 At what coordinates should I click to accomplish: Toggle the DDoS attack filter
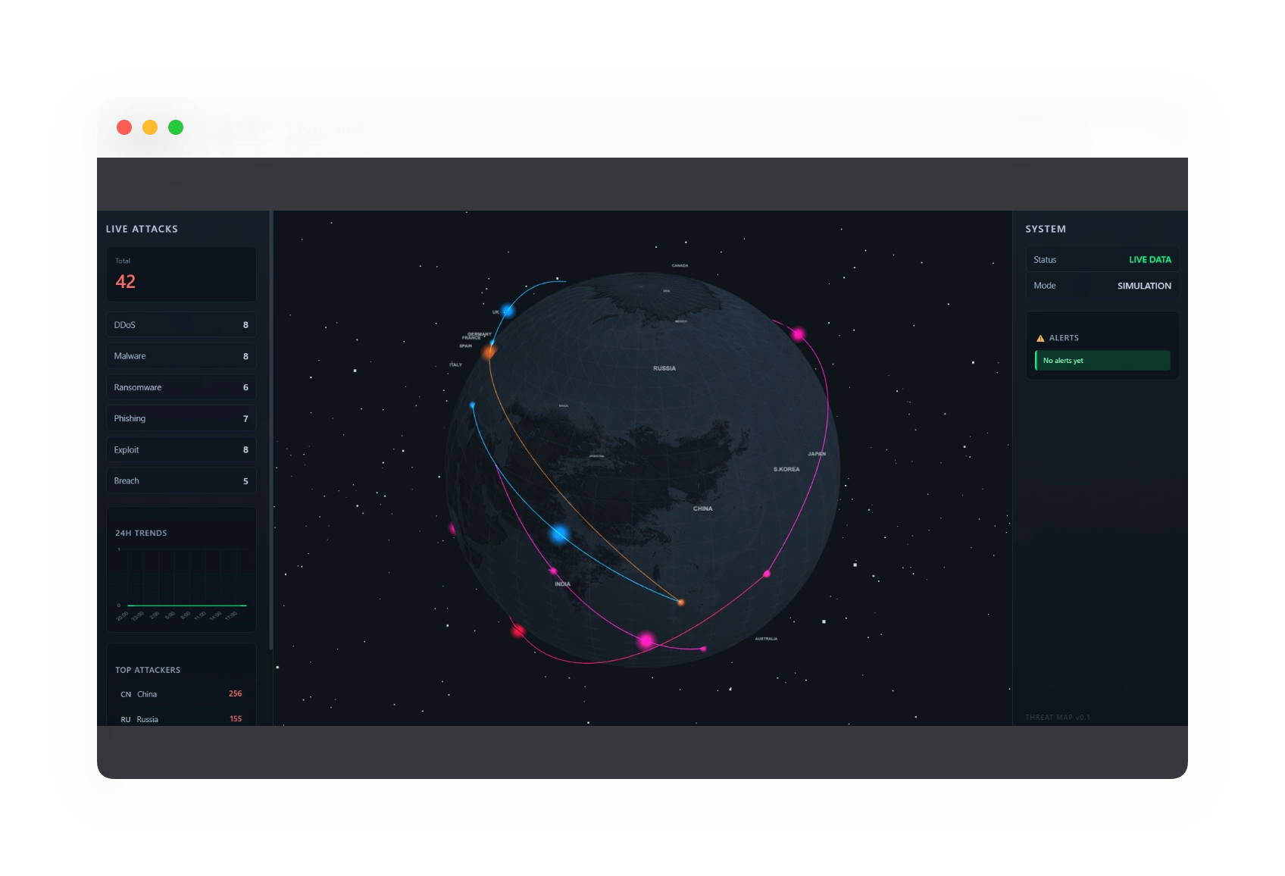181,324
